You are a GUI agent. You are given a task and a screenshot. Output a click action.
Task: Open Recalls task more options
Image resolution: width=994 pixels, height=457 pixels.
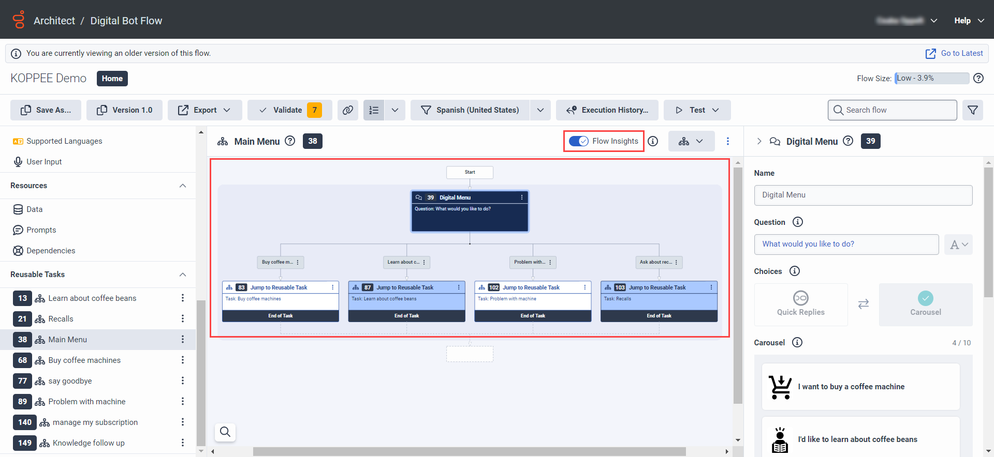click(182, 319)
